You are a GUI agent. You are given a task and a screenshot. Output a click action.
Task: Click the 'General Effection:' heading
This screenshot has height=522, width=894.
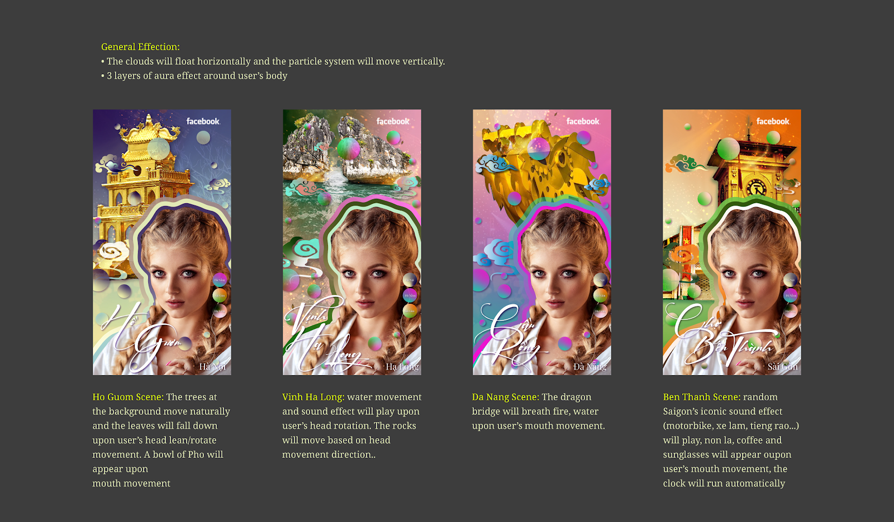click(140, 47)
